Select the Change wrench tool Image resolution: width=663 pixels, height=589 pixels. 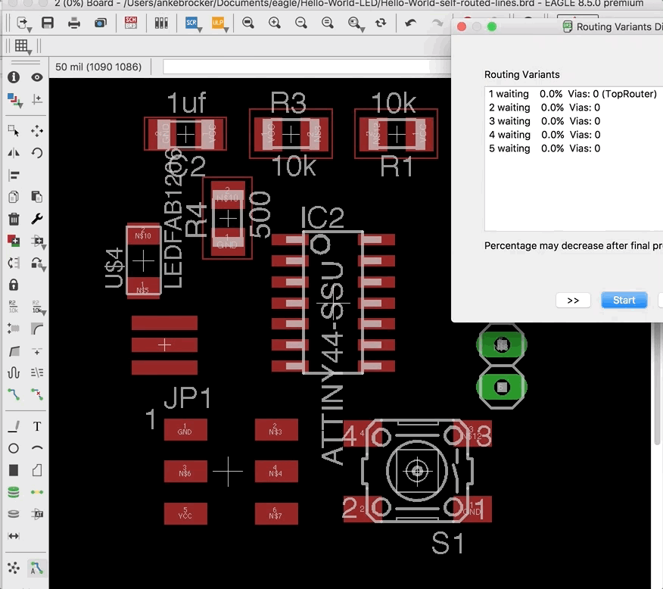click(x=37, y=219)
